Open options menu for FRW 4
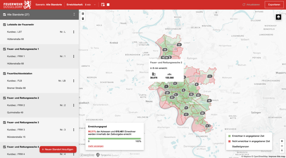This screenshot has height=158, width=286. point(74,154)
